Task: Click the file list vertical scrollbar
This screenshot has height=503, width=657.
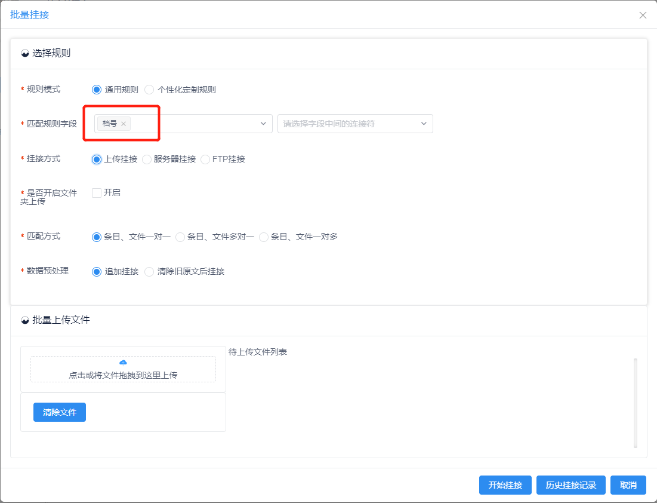Action: 635,403
